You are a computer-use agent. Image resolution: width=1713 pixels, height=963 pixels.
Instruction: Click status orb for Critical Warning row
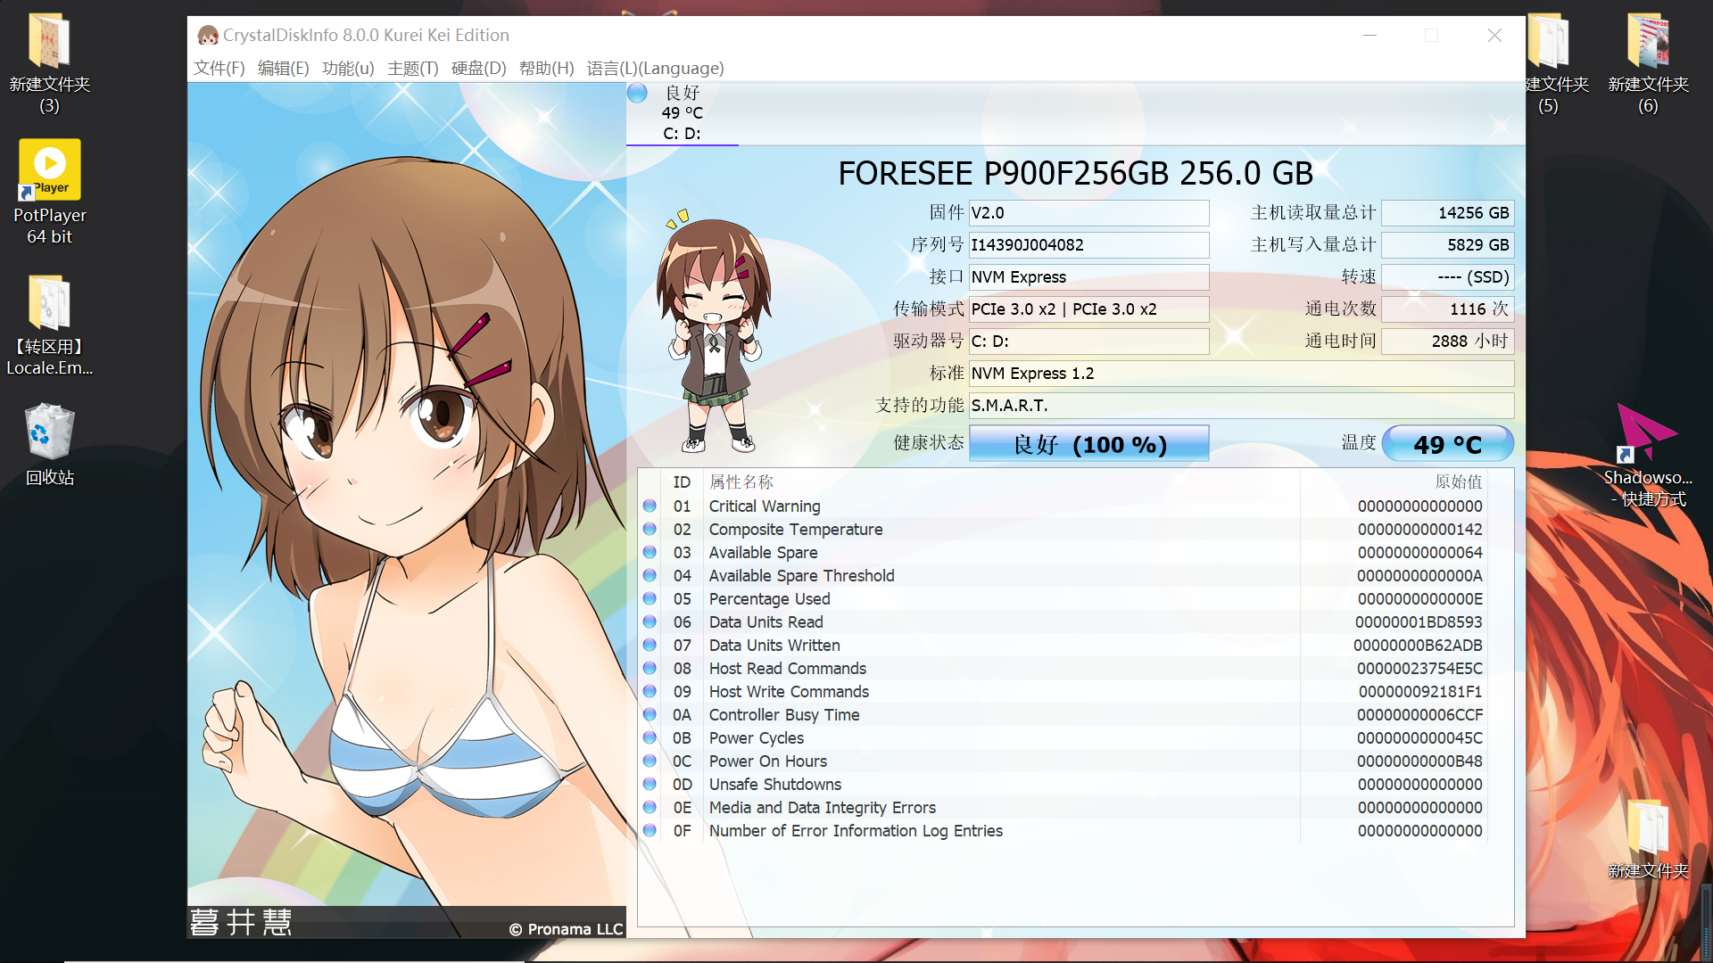pos(650,506)
